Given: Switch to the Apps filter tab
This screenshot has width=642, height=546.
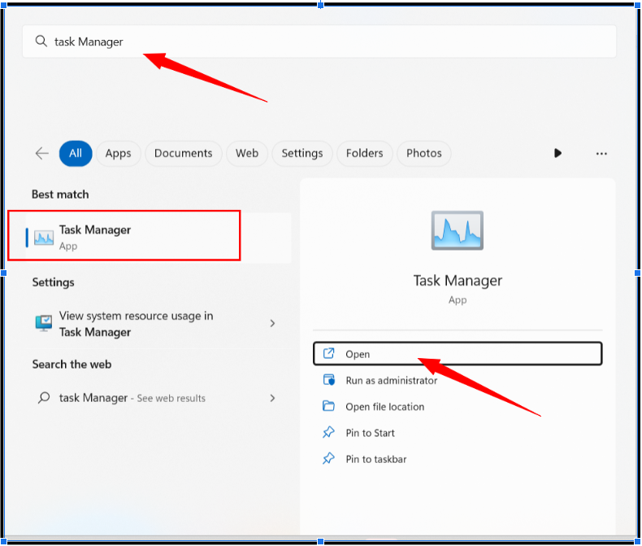Looking at the screenshot, I should pyautogui.click(x=118, y=153).
